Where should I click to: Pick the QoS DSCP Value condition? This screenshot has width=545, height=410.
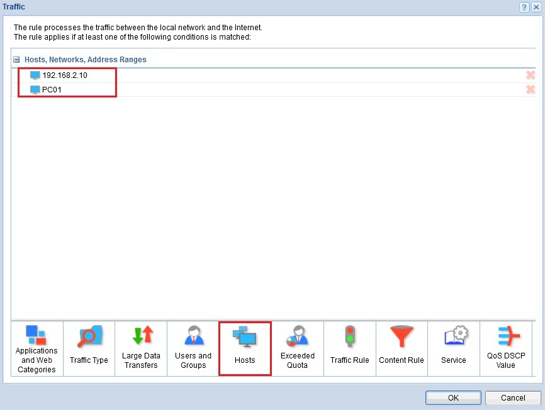tap(505, 348)
